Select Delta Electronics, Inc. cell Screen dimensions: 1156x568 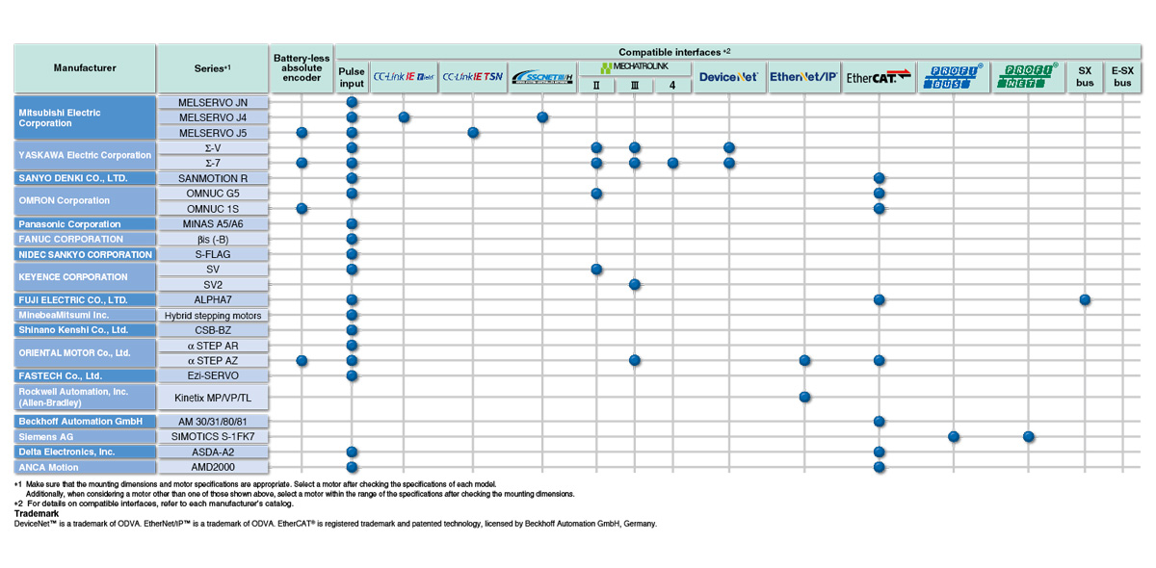(x=85, y=452)
